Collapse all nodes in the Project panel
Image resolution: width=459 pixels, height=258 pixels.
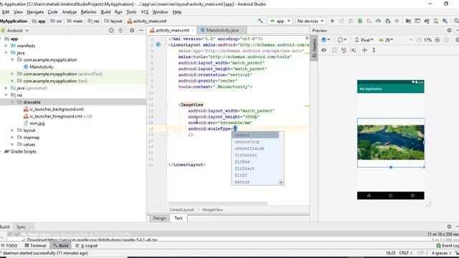120,30
